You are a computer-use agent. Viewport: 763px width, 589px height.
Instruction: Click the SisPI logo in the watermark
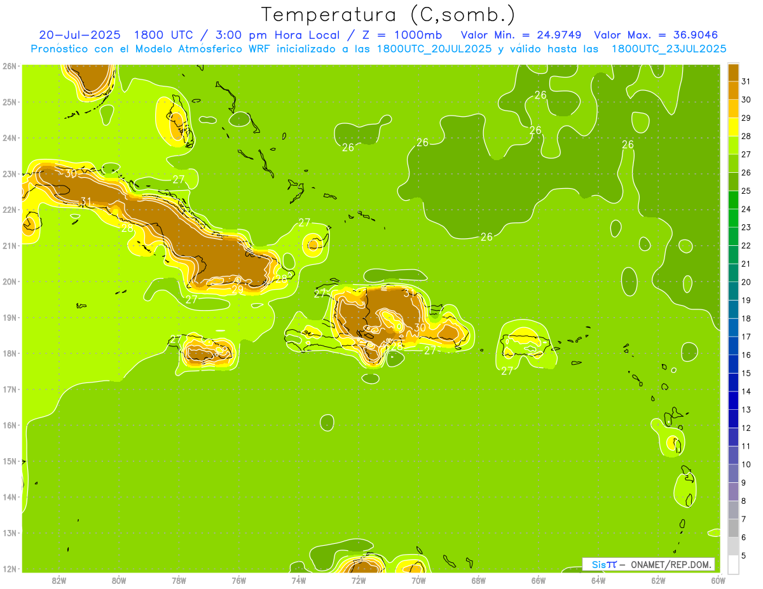pos(604,564)
